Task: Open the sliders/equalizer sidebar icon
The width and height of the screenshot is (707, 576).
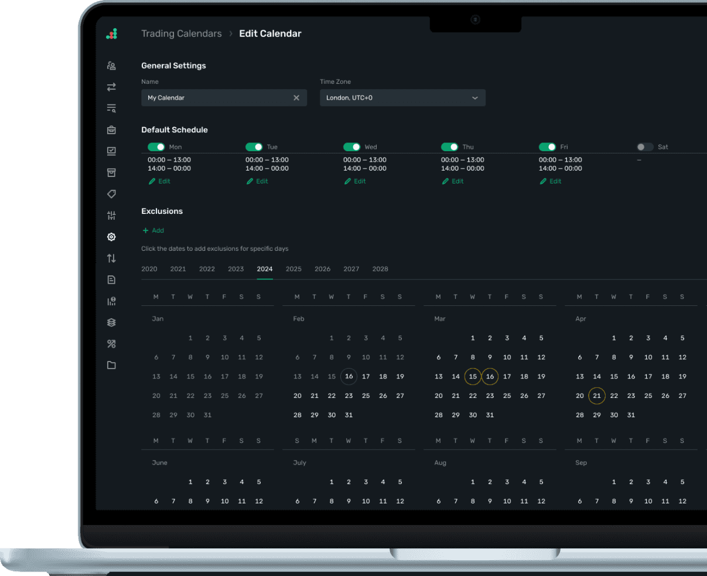Action: coord(111,216)
